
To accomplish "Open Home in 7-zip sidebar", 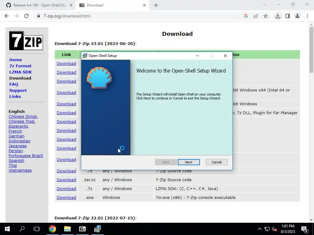I will pyautogui.click(x=16, y=60).
